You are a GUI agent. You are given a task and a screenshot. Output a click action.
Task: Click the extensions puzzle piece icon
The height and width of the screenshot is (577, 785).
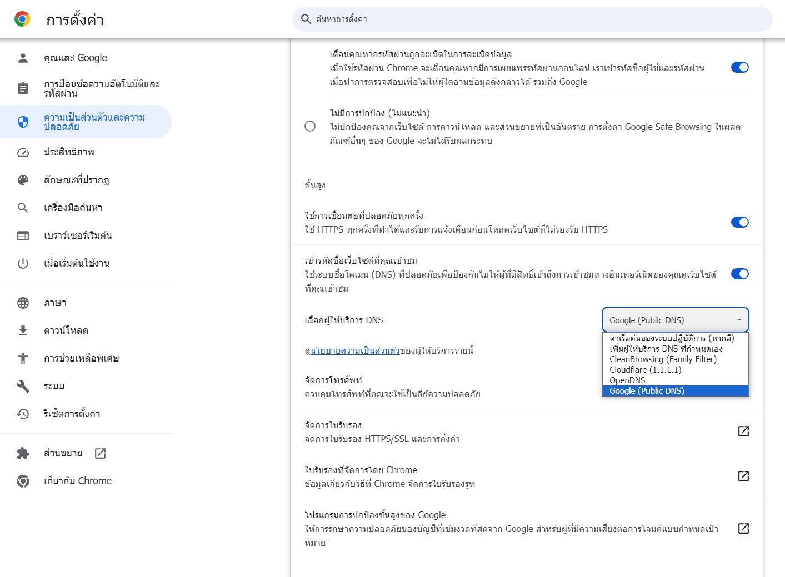pyautogui.click(x=22, y=453)
